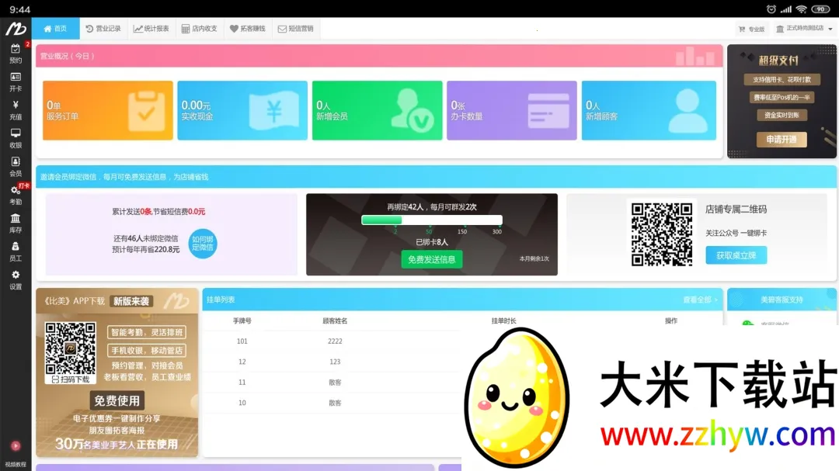839x471 pixels.
Task: Open the 统计报表 tab
Action: (x=153, y=28)
